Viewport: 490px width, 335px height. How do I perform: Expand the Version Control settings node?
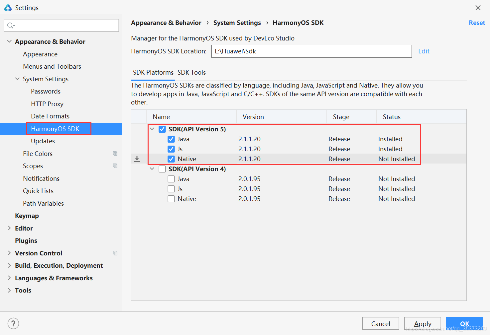coord(9,253)
